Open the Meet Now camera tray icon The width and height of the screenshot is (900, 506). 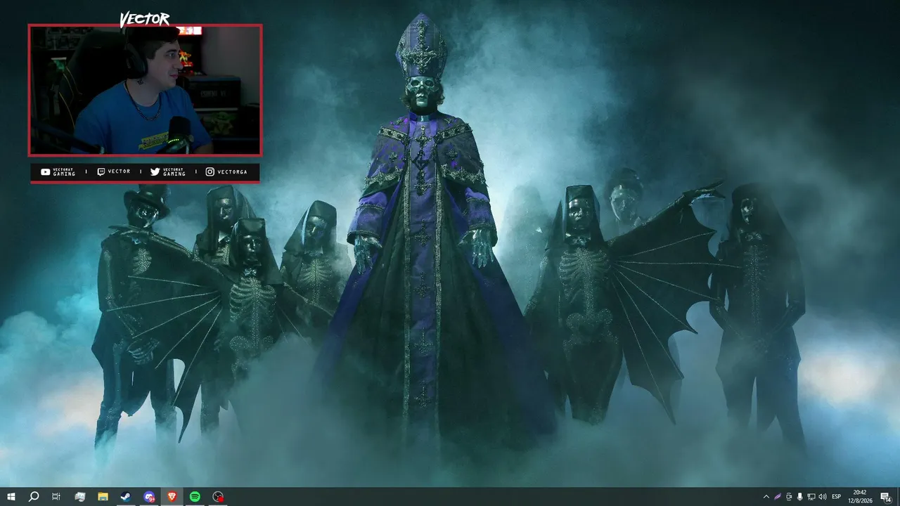789,497
